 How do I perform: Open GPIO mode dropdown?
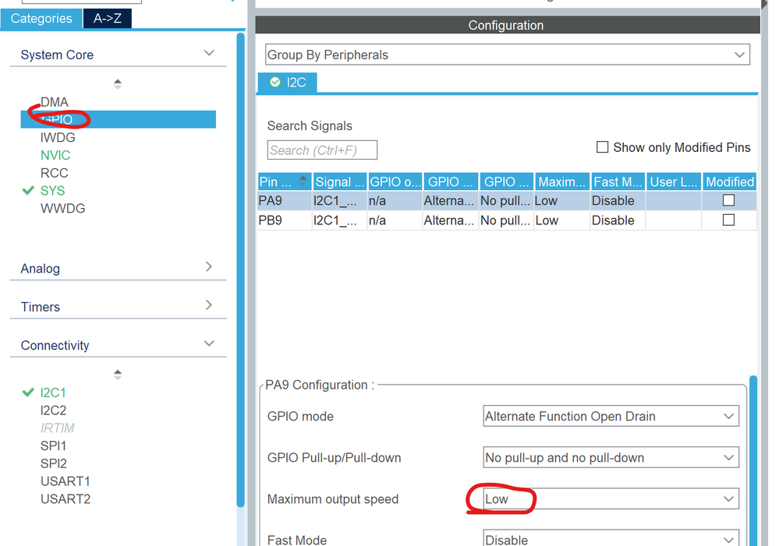611,416
